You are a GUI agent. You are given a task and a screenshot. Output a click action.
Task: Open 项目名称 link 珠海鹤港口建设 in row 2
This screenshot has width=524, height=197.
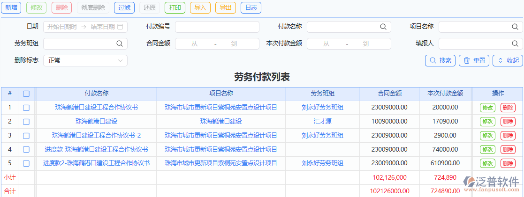click(x=221, y=121)
